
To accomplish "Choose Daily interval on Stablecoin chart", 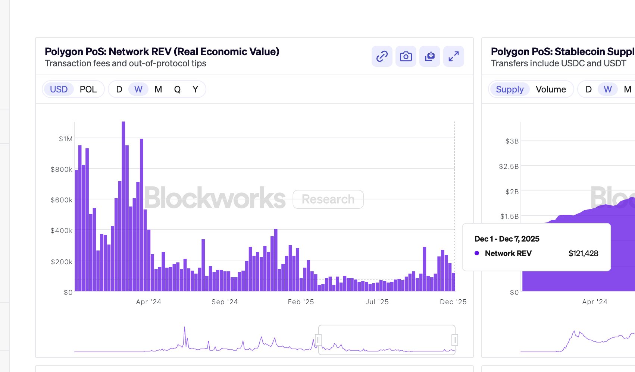I will (x=588, y=89).
